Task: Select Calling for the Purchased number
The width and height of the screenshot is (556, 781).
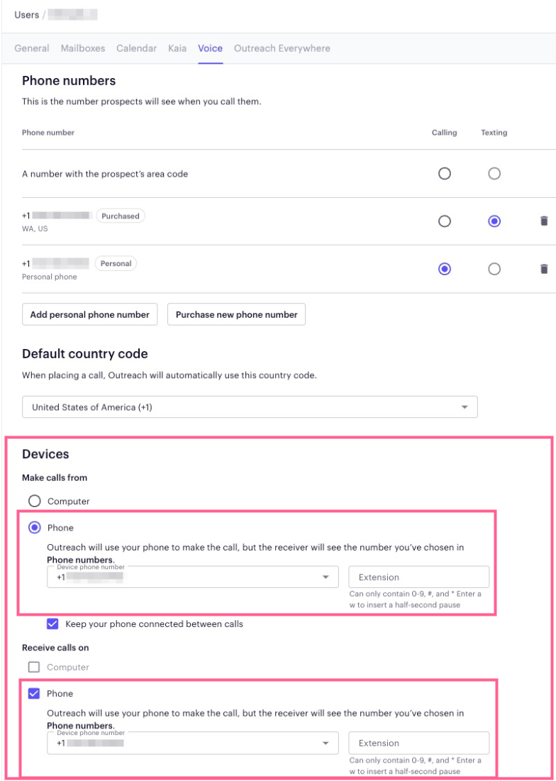Action: pos(445,221)
